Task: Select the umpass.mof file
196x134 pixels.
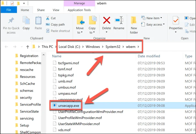Action: tap(65, 93)
